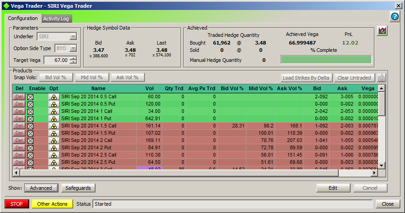Click the vertical scrollbar down arrow
The image size is (405, 213).
pyautogui.click(x=382, y=165)
